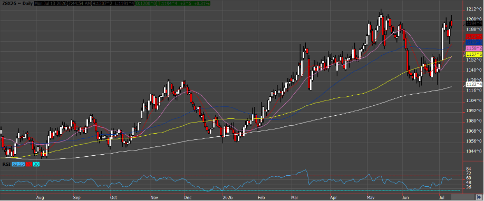
Task: Click the pink 1158^2 moving average tag
Action: [474, 48]
